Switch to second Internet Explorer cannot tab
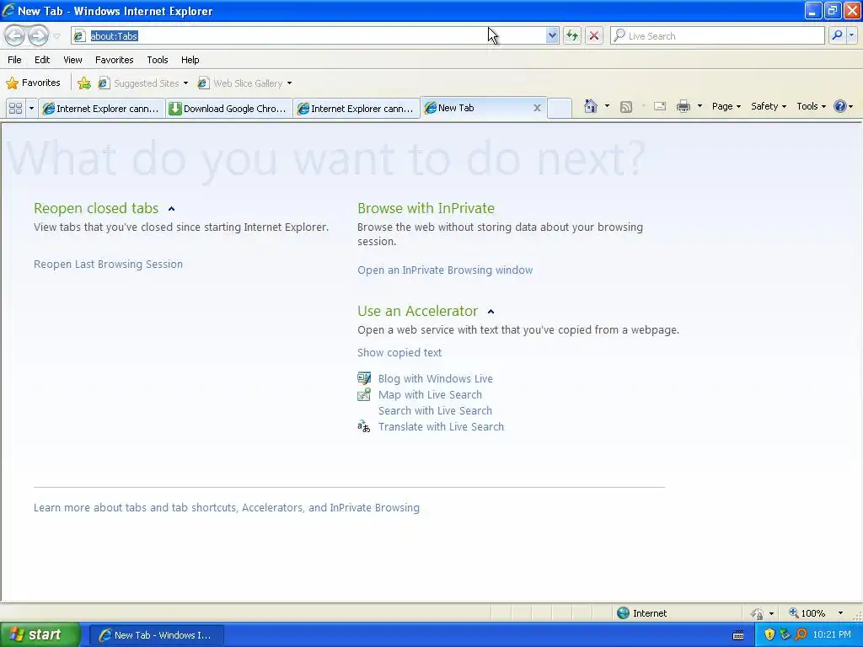This screenshot has height=647, width=863. click(356, 109)
